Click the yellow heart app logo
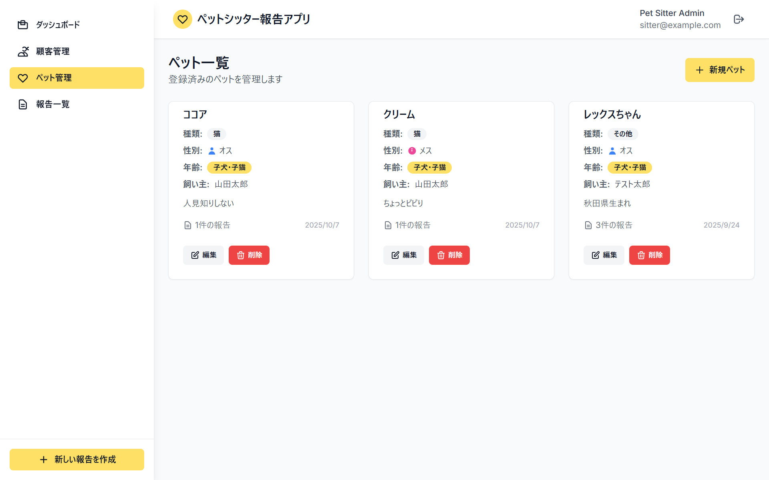Screen dimensions: 769x480 pyautogui.click(x=182, y=19)
